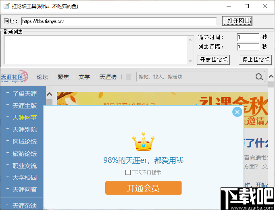Click the page scrollbar up arrow at right
Screen dimensions: 275x210
coord(271,77)
